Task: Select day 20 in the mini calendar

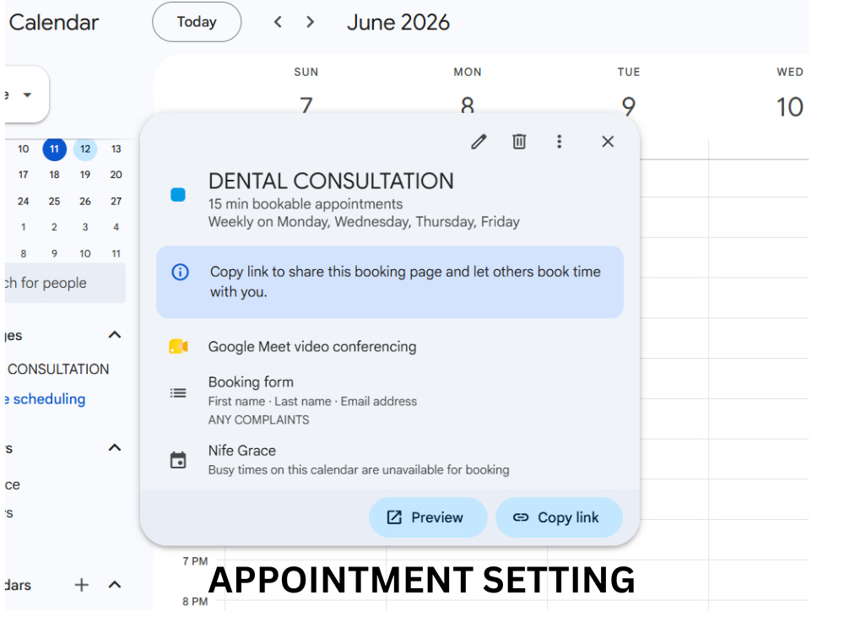Action: pos(116,175)
